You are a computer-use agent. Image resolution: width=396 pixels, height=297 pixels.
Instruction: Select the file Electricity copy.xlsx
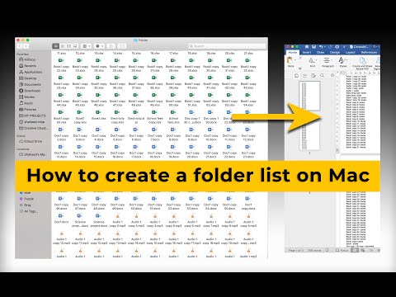tap(117, 116)
